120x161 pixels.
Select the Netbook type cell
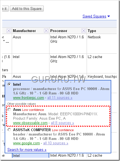coord(102,44)
